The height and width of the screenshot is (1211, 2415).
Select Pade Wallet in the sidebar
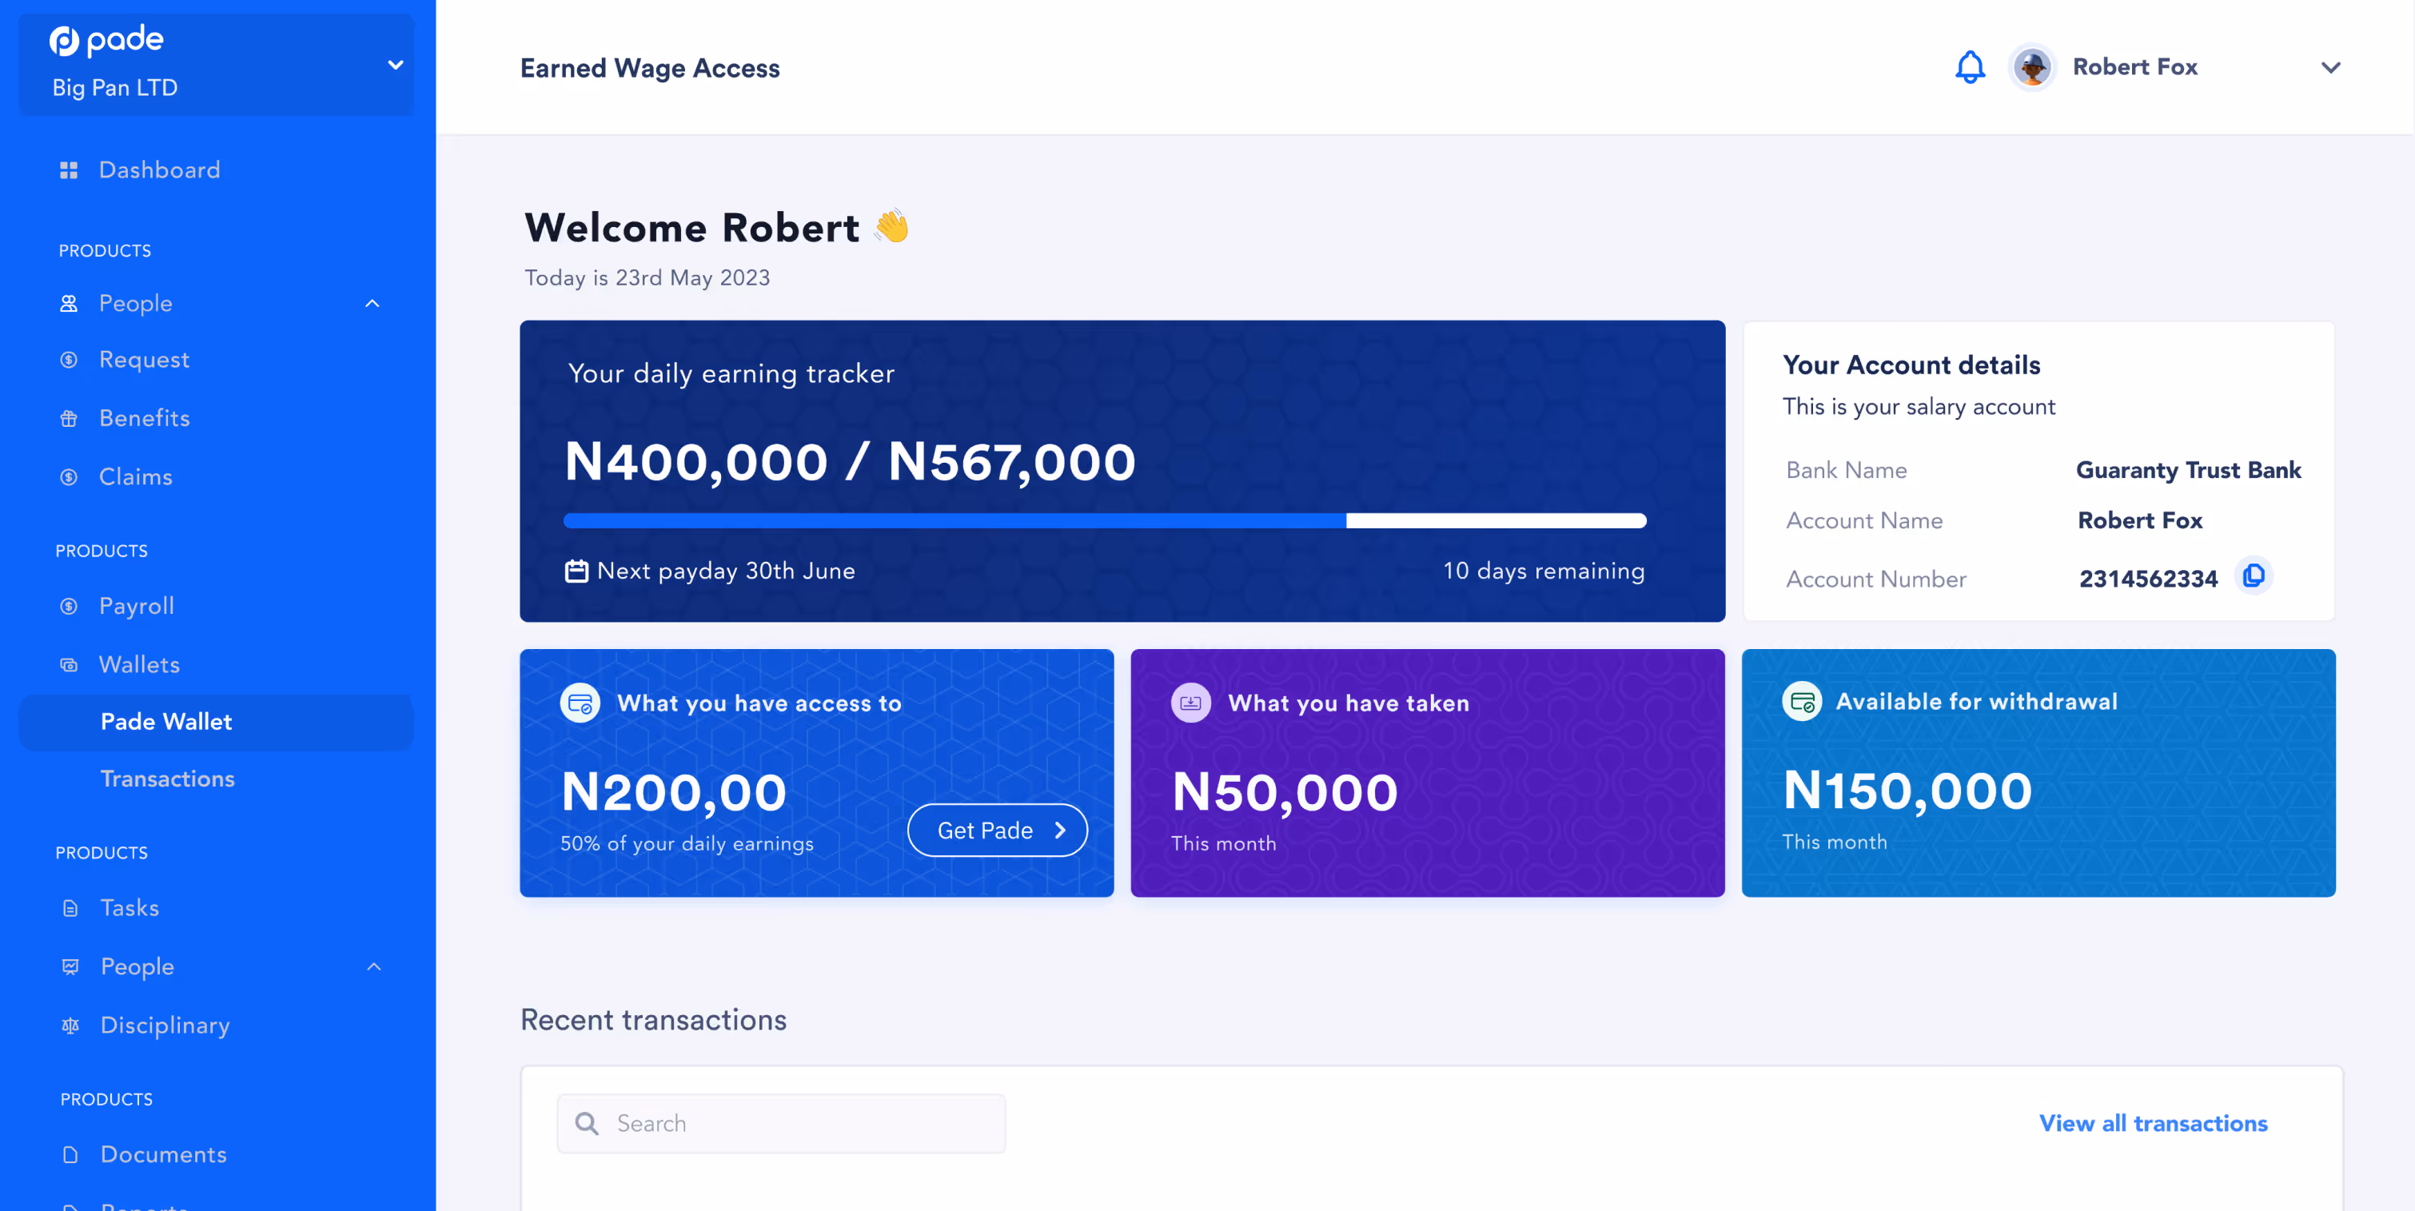point(216,722)
